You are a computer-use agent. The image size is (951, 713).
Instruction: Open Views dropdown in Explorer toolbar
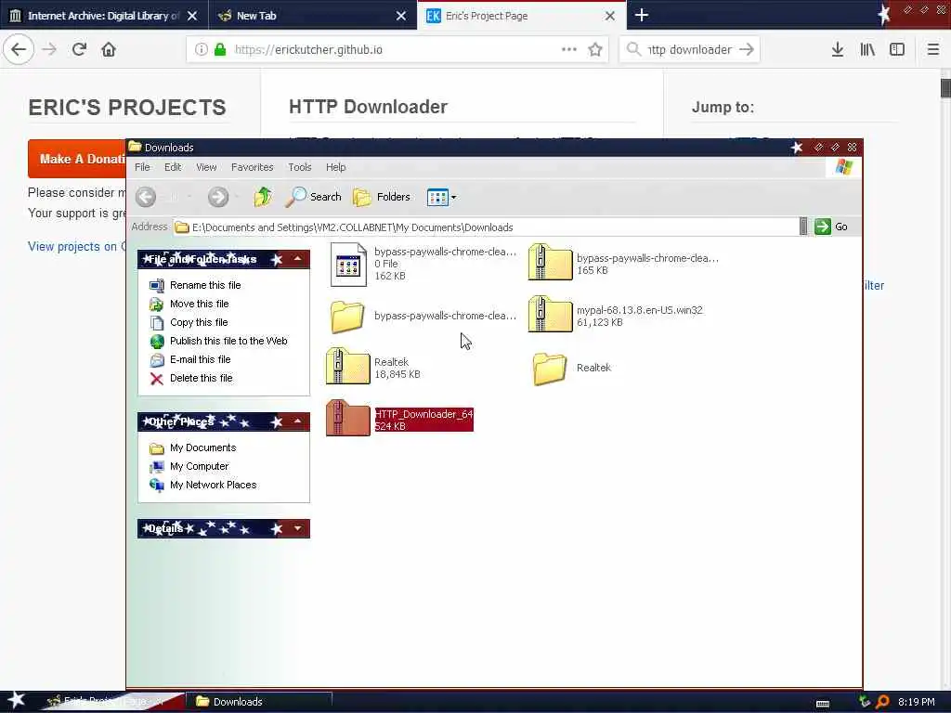(441, 197)
